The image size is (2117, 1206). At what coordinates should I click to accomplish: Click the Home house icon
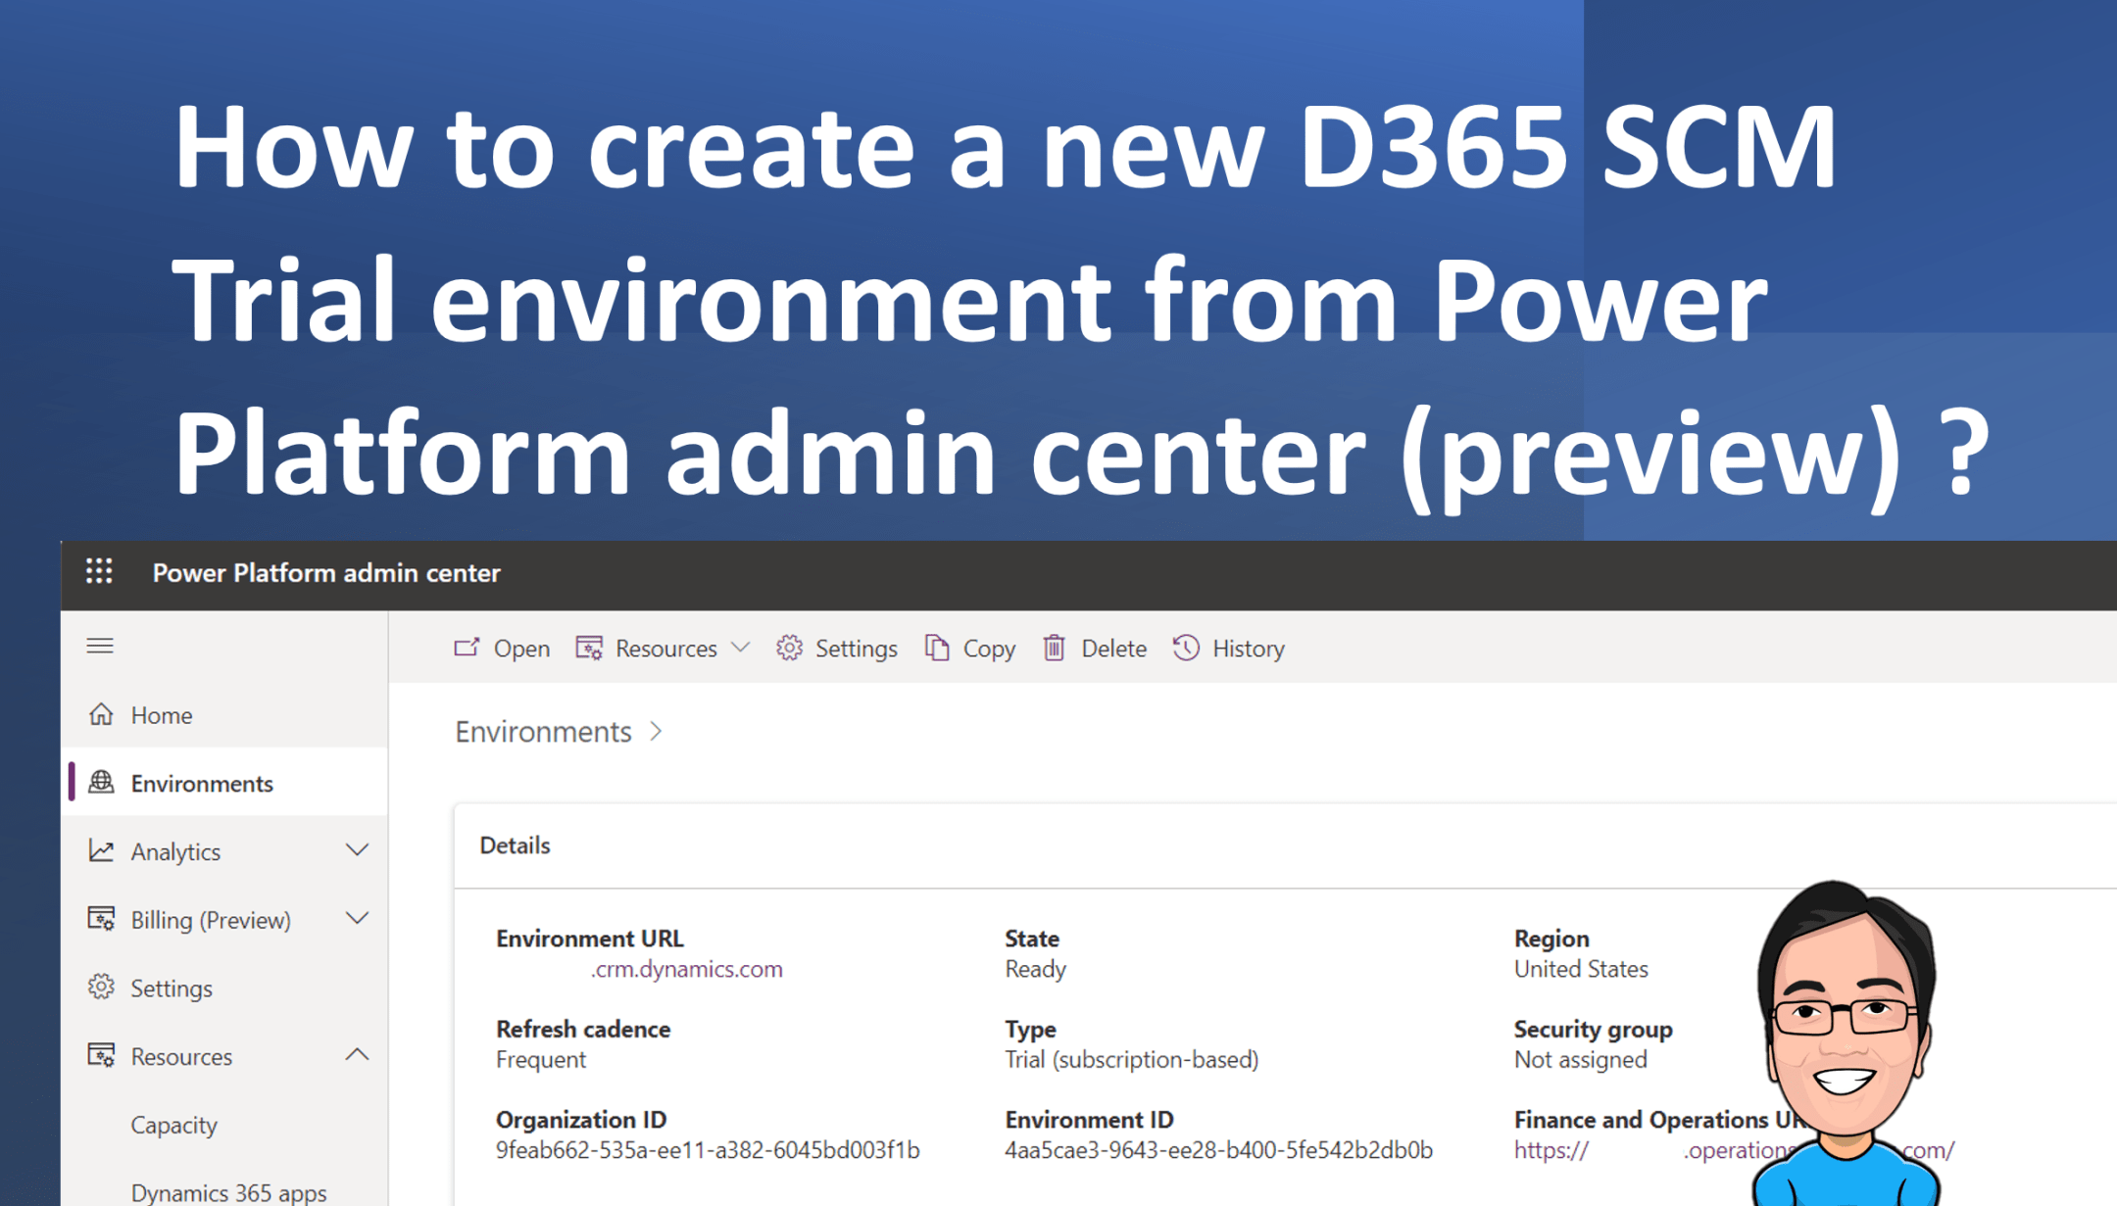[x=101, y=714]
